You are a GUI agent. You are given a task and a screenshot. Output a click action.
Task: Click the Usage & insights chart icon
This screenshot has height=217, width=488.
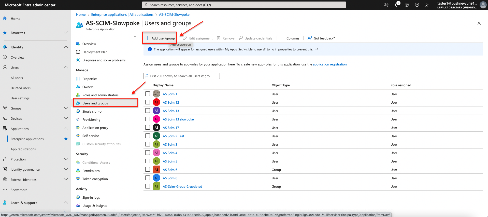78,205
